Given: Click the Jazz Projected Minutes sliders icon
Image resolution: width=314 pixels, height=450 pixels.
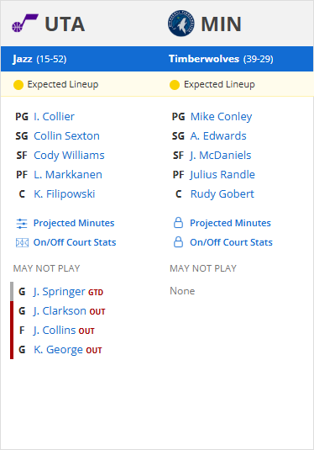Looking at the screenshot, I should coord(22,223).
